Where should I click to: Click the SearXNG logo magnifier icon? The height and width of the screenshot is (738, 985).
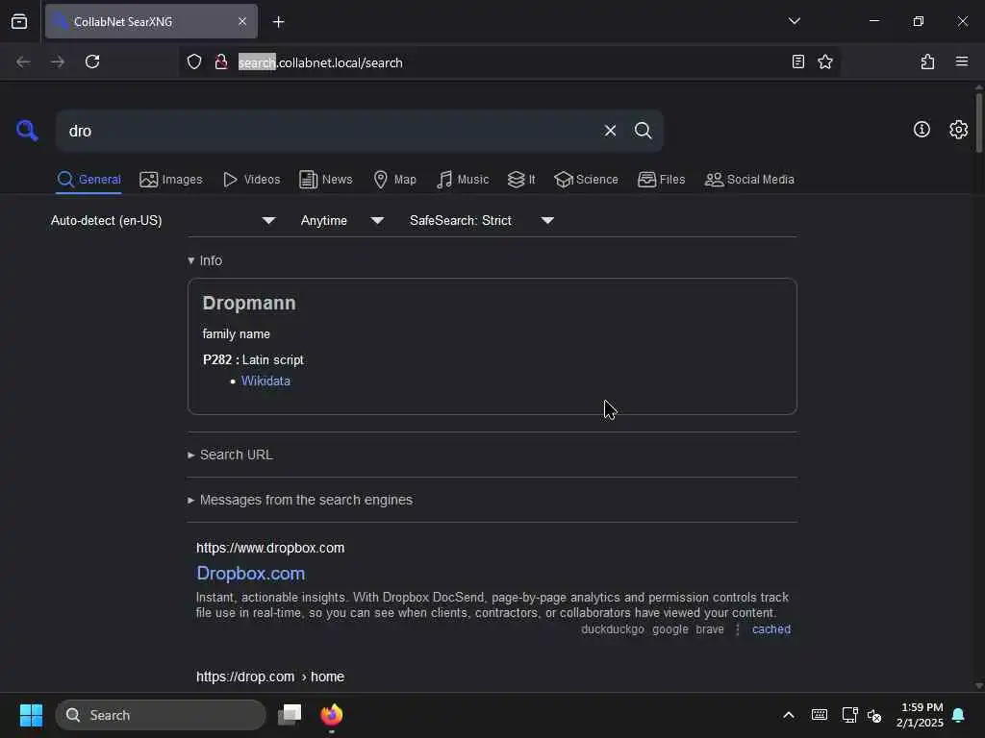click(x=27, y=131)
